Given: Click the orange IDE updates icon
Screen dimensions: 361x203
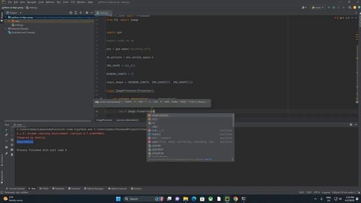Looking at the screenshot, I should pyautogui.click(x=355, y=7).
